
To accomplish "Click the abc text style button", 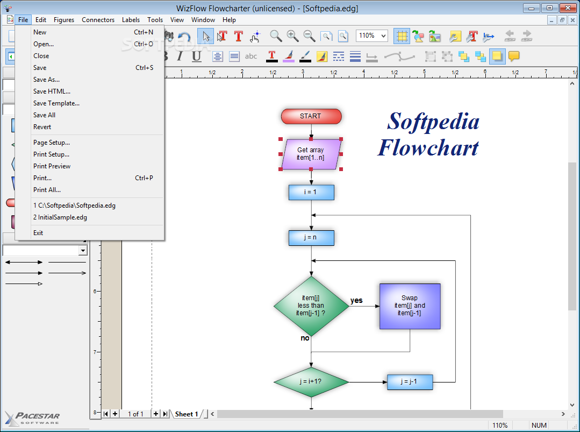I will click(251, 56).
